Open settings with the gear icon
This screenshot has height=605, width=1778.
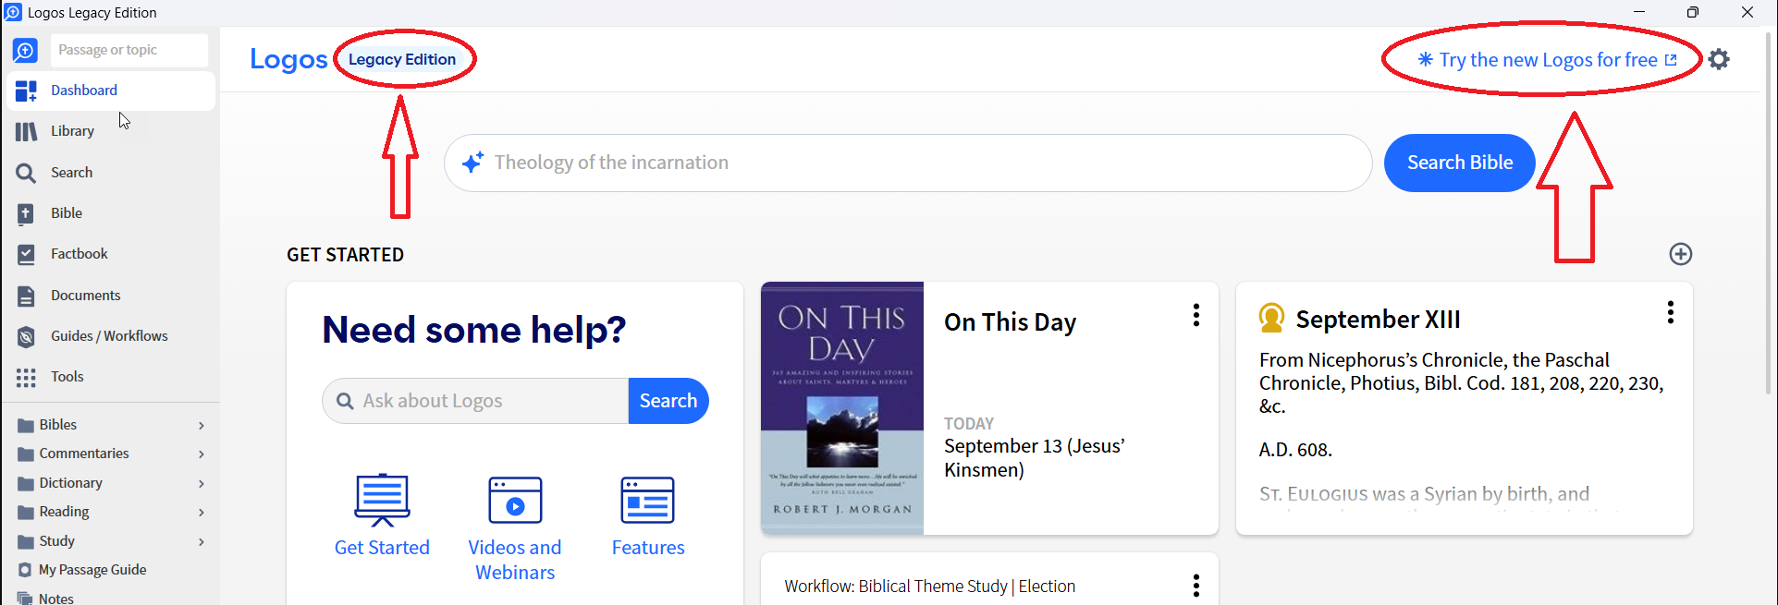click(1719, 59)
